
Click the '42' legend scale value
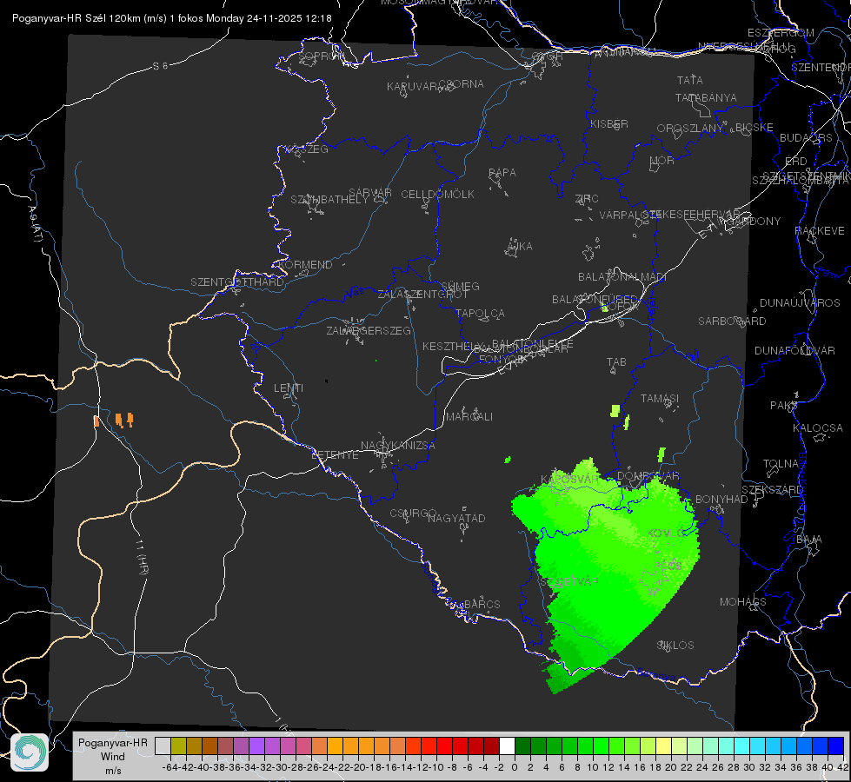[x=843, y=767]
